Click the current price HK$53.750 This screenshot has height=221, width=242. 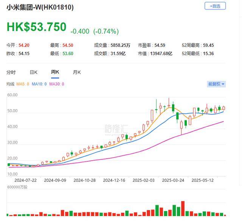(x=37, y=27)
